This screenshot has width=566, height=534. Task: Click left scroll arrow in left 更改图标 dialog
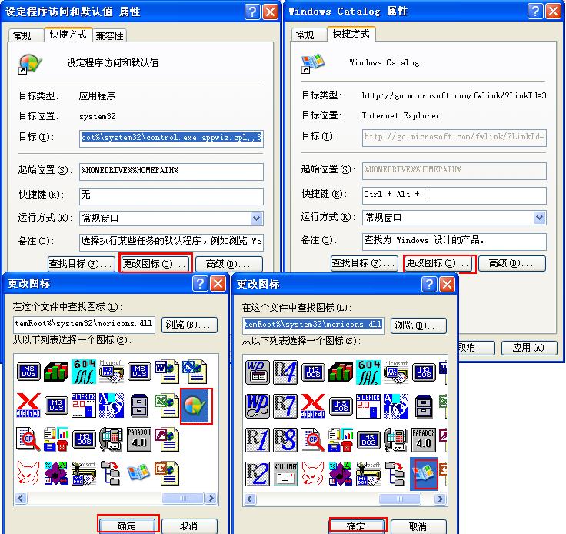click(21, 499)
